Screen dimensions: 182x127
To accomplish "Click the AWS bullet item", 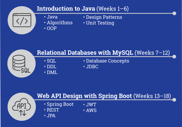I will (91, 110).
